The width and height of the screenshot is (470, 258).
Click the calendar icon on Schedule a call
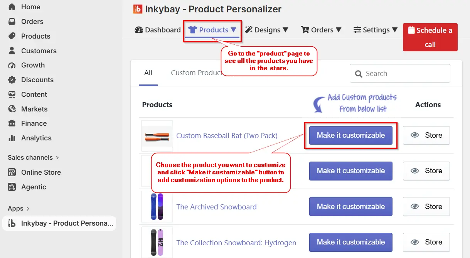[411, 30]
